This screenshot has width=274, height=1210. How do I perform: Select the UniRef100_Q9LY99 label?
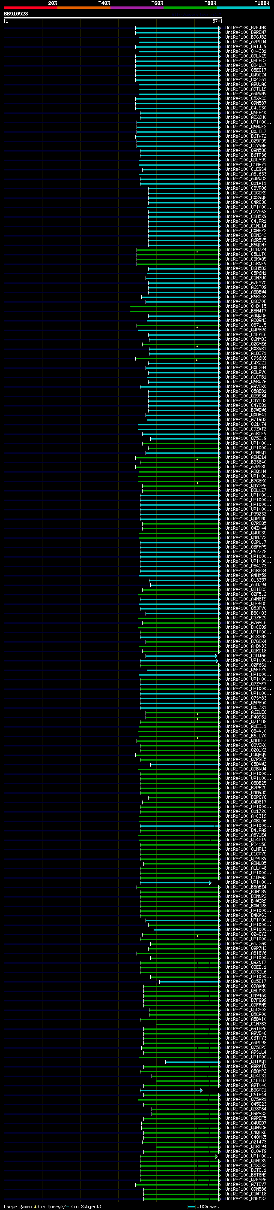[x=245, y=160]
